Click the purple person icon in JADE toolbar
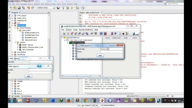 pyautogui.click(x=112, y=34)
